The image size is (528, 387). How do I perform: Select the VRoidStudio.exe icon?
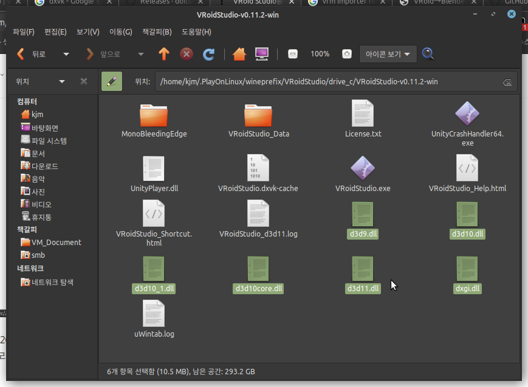click(x=363, y=168)
